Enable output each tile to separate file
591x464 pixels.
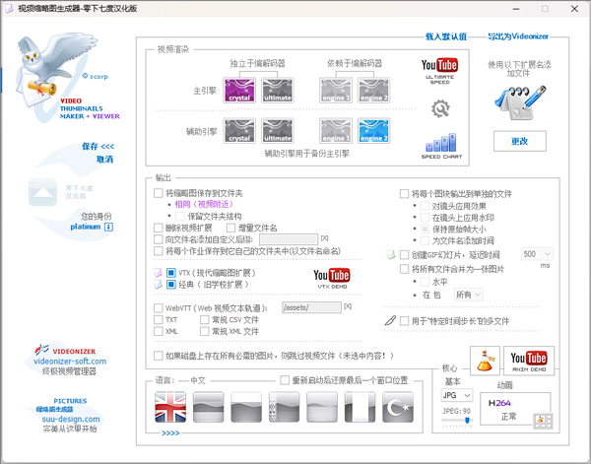404,194
